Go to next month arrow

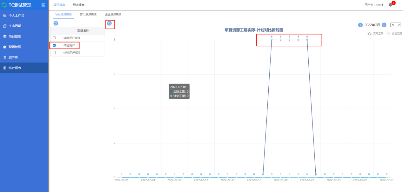(x=384, y=25)
